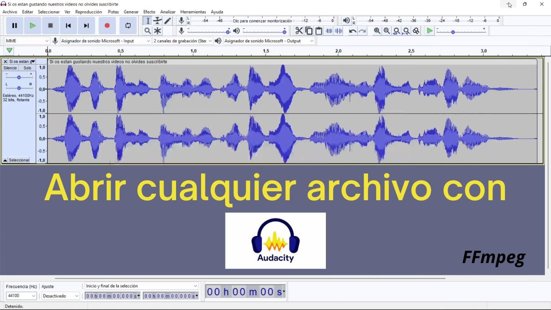Skip to end of the project
This screenshot has width=551, height=310.
pyautogui.click(x=86, y=25)
